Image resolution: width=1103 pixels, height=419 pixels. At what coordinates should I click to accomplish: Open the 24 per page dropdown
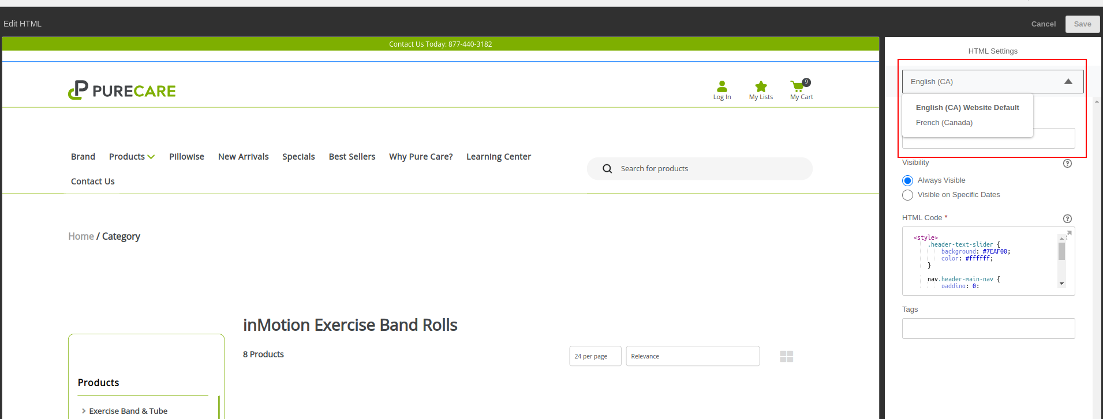(595, 356)
